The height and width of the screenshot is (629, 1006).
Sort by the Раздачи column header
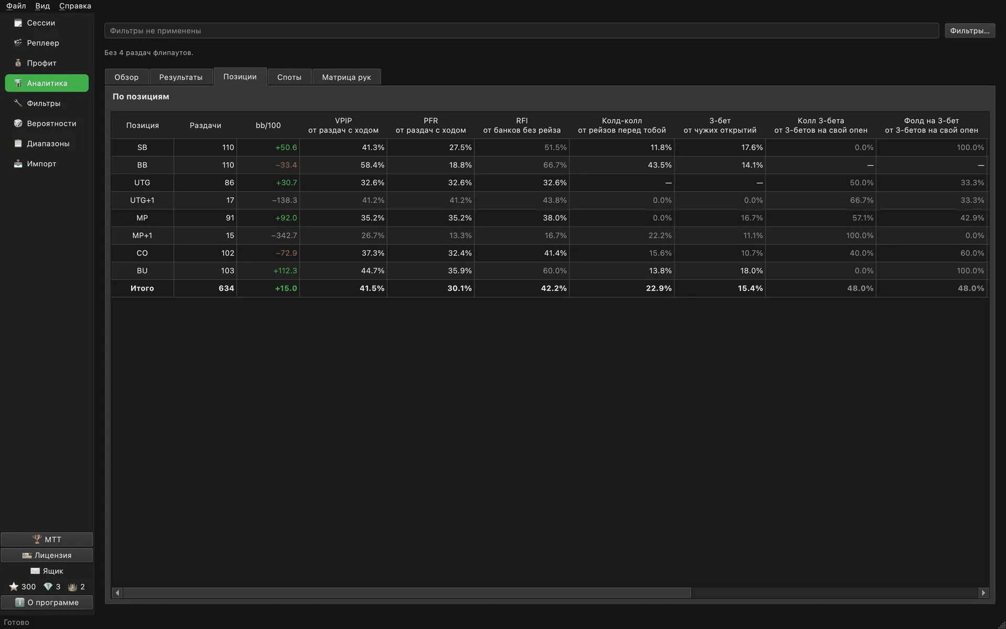coord(205,125)
